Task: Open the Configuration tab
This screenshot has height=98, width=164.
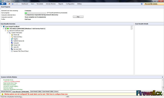Action: pyautogui.click(x=70, y=4)
